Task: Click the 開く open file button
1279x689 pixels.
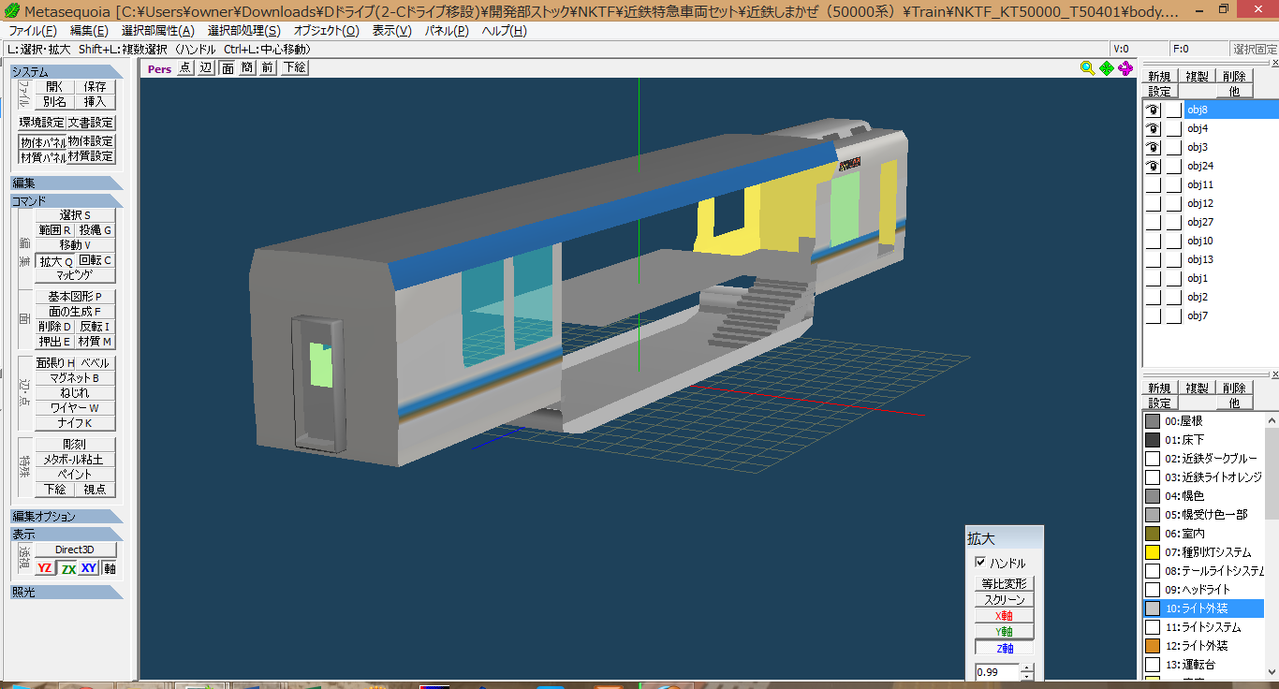Action: tap(54, 86)
